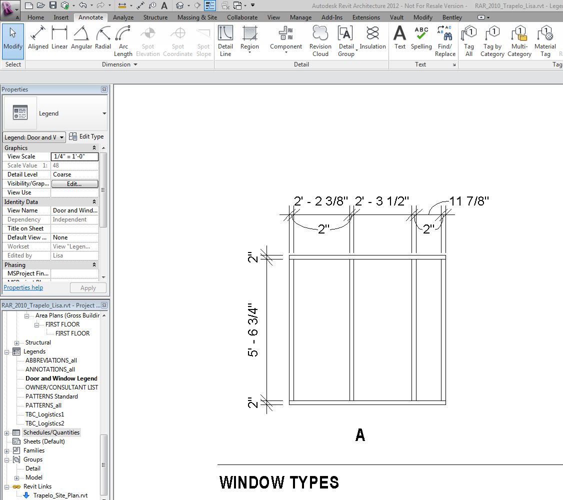Viewport: 563px width, 500px height.
Task: Click the Edit button for Visibility/Graphics
Action: pos(74,183)
